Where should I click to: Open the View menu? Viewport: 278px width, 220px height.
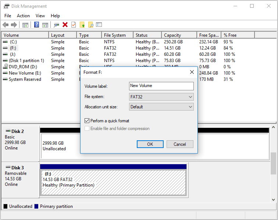point(40,16)
